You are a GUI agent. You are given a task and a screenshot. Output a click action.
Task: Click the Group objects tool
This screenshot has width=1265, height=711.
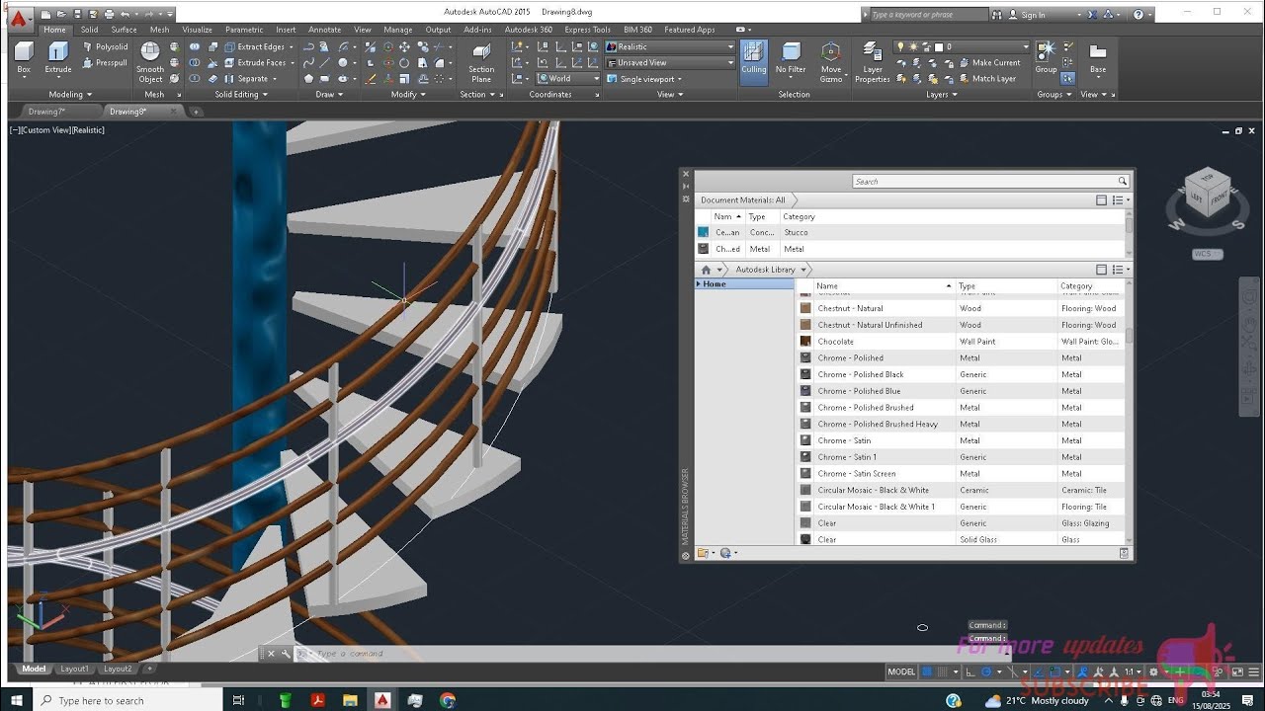click(1046, 58)
